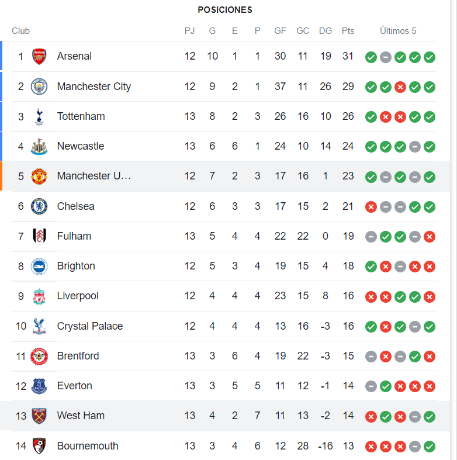This screenshot has height=460, width=457.
Task: Click the Brentford bee crest
Action: [x=39, y=357]
